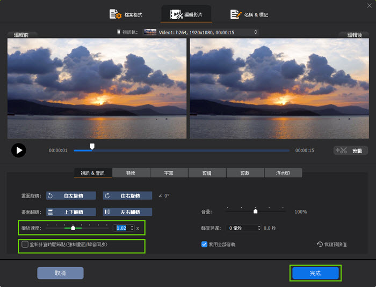This screenshot has width=376, height=287.
Task: Flip the video horizontally (左右翻轉)
Action: tap(128, 212)
